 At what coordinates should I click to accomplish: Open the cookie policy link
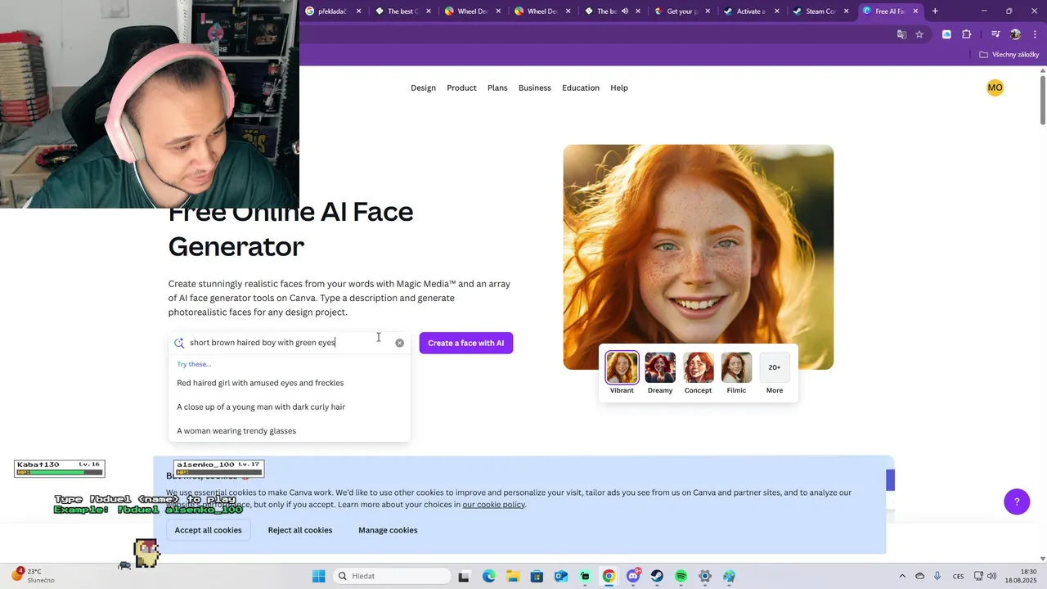[x=494, y=505]
